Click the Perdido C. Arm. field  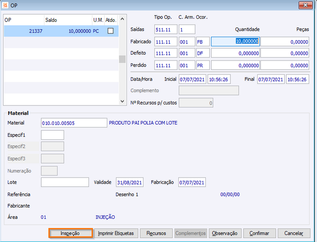187,65
